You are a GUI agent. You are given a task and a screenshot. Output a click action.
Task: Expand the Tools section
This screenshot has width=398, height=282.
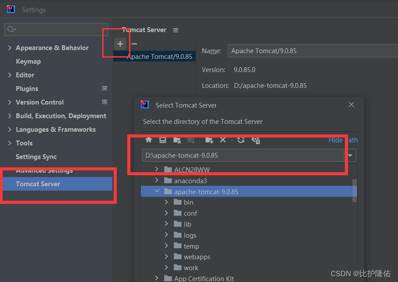[x=10, y=143]
